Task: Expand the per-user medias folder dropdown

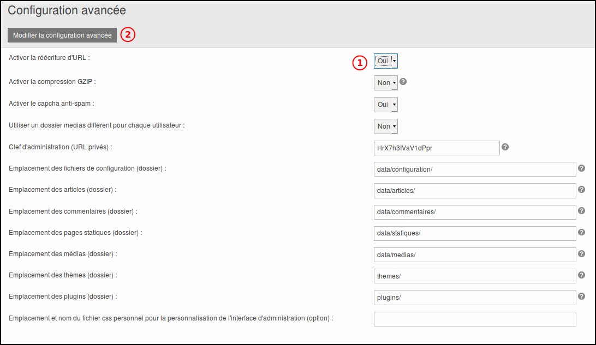Action: (386, 126)
